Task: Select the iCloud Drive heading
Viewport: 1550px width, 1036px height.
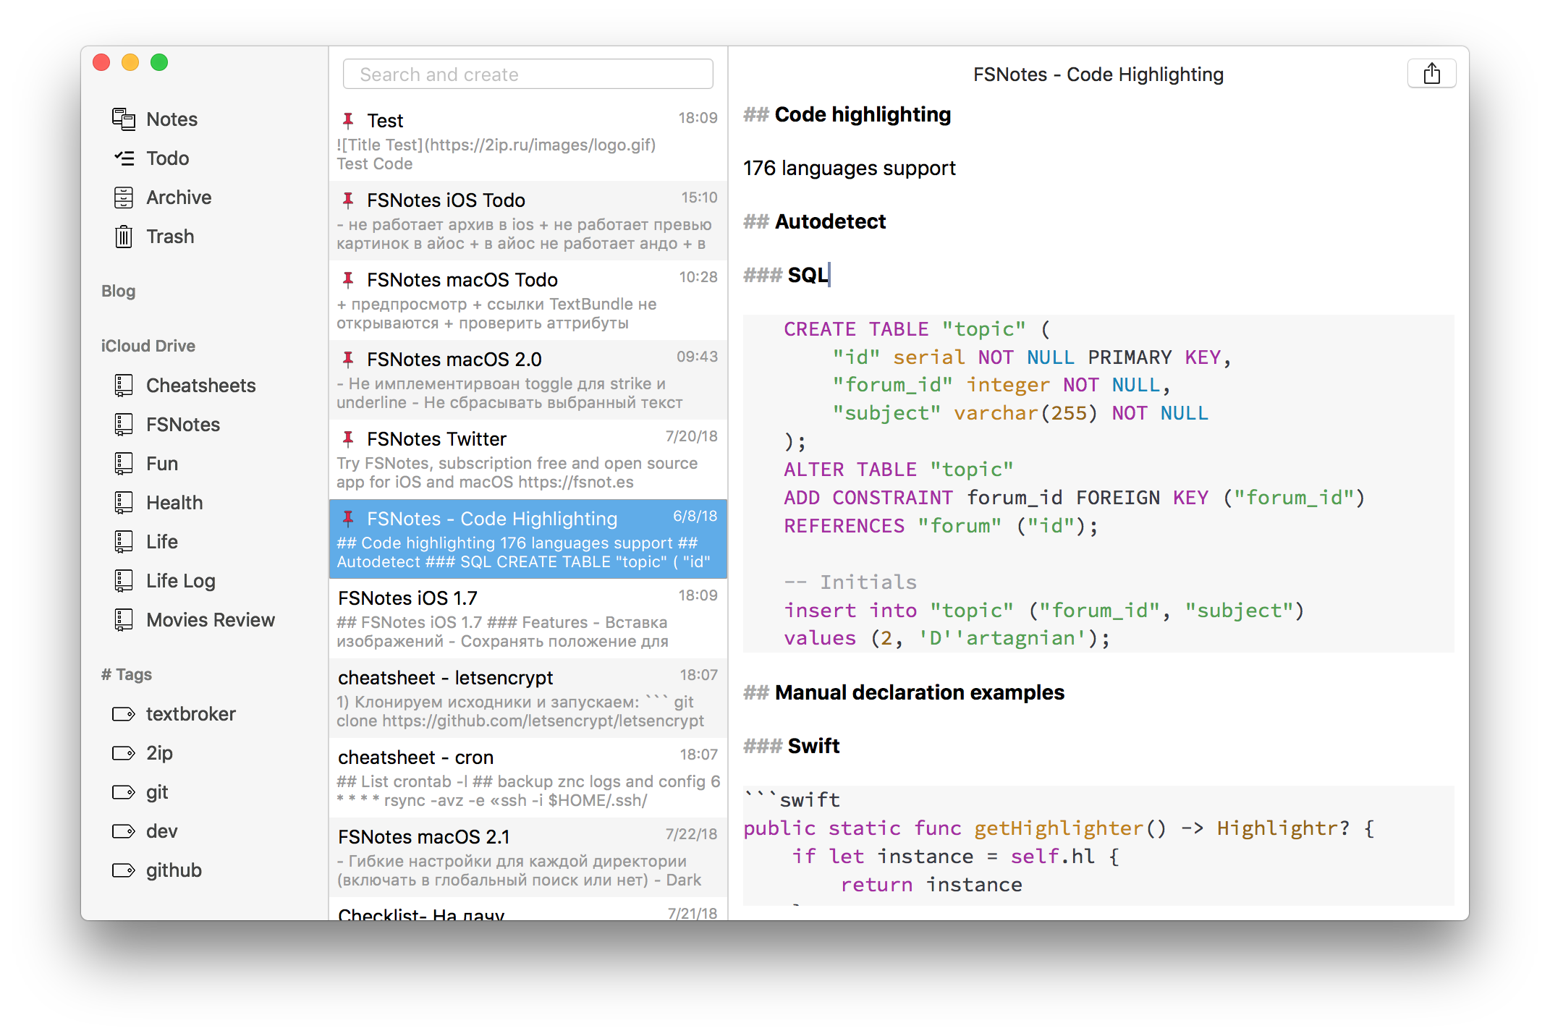Action: 148,346
